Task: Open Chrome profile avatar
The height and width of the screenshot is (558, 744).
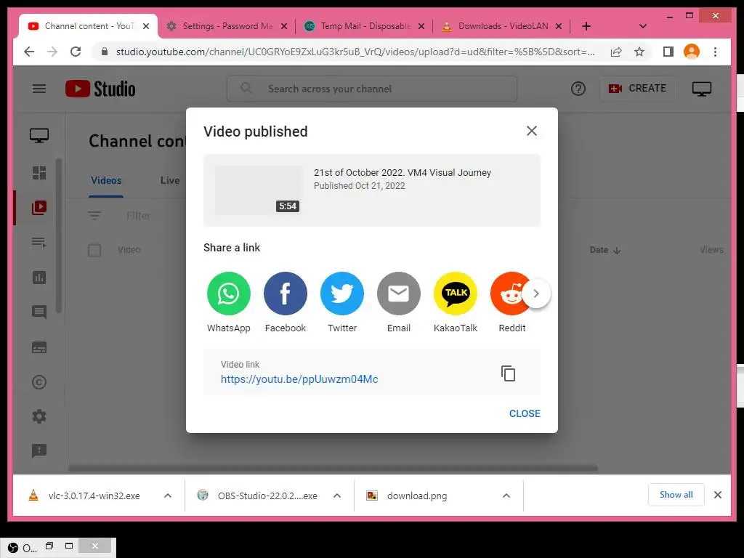Action: pyautogui.click(x=692, y=52)
